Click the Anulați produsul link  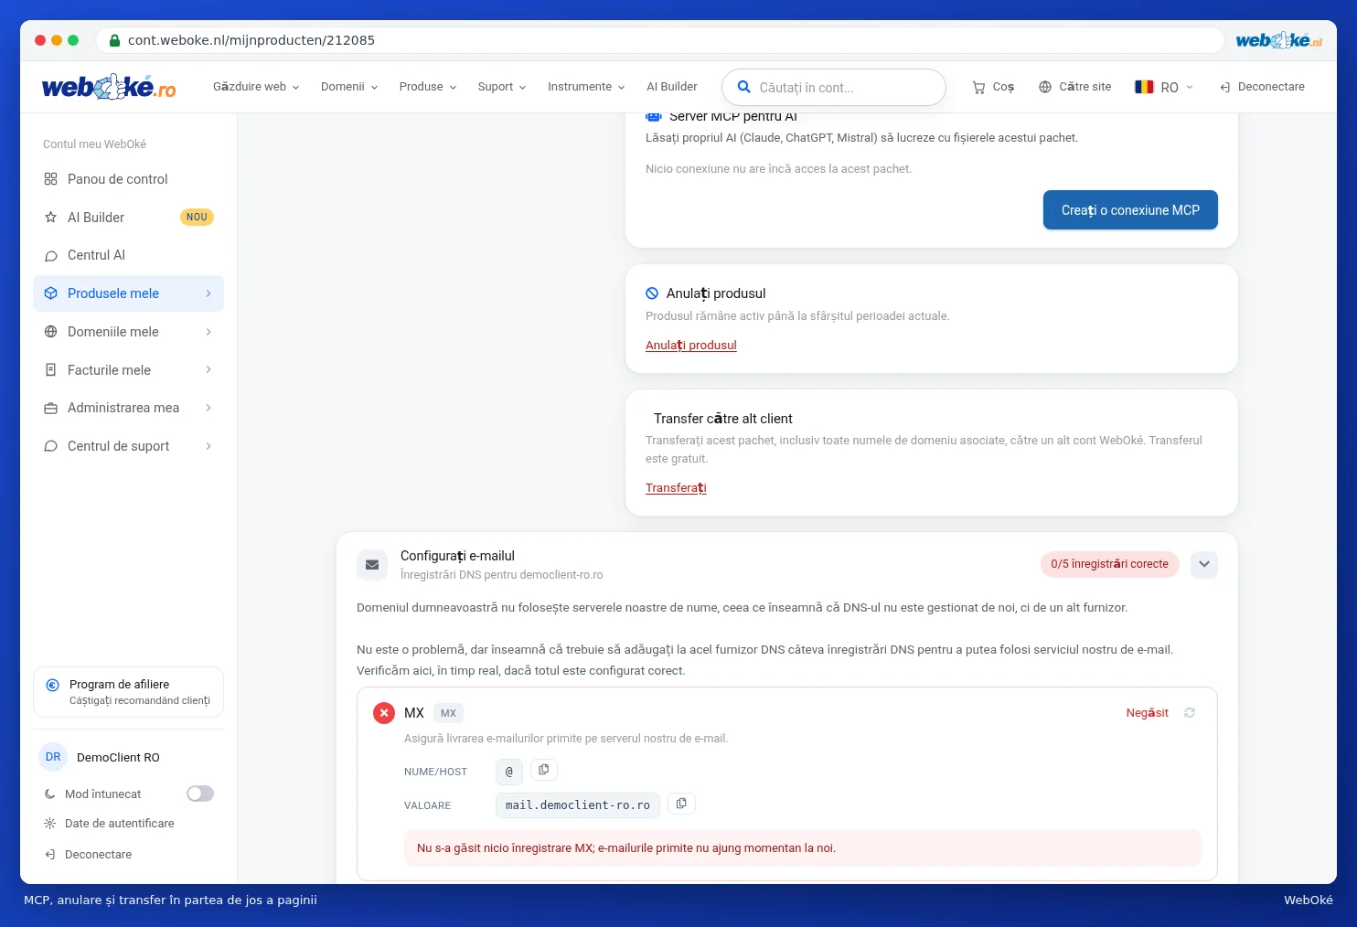click(x=691, y=346)
